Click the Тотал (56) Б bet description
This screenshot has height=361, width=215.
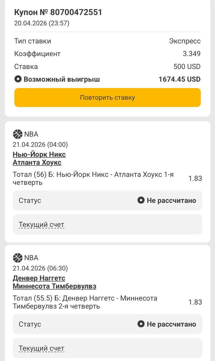tap(93, 179)
